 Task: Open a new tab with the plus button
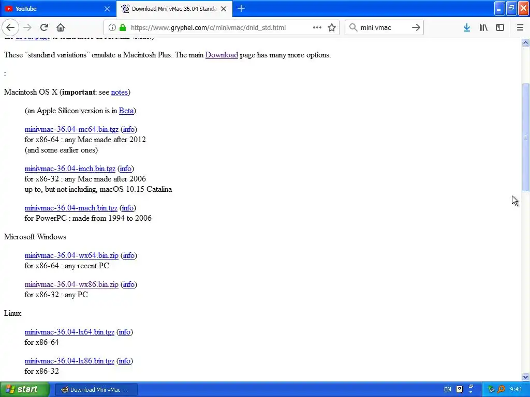241,9
